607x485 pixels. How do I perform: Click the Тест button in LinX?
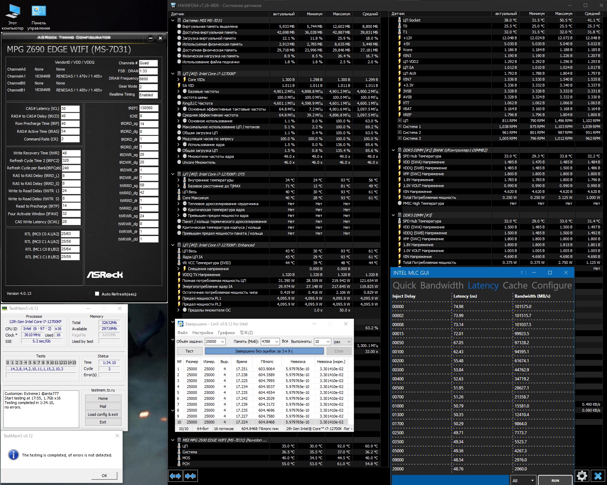pyautogui.click(x=189, y=351)
